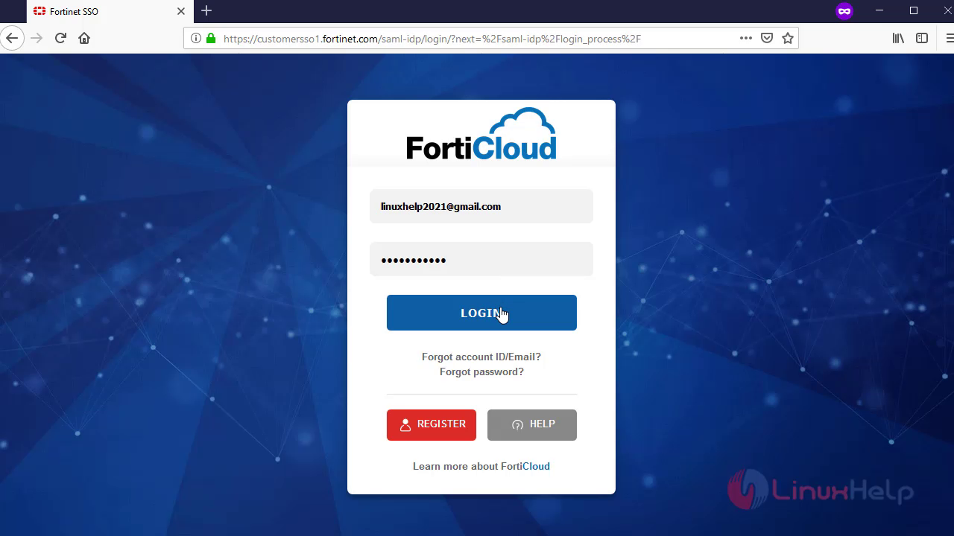This screenshot has width=954, height=536.
Task: Go back with the browser back arrow
Action: tap(11, 38)
